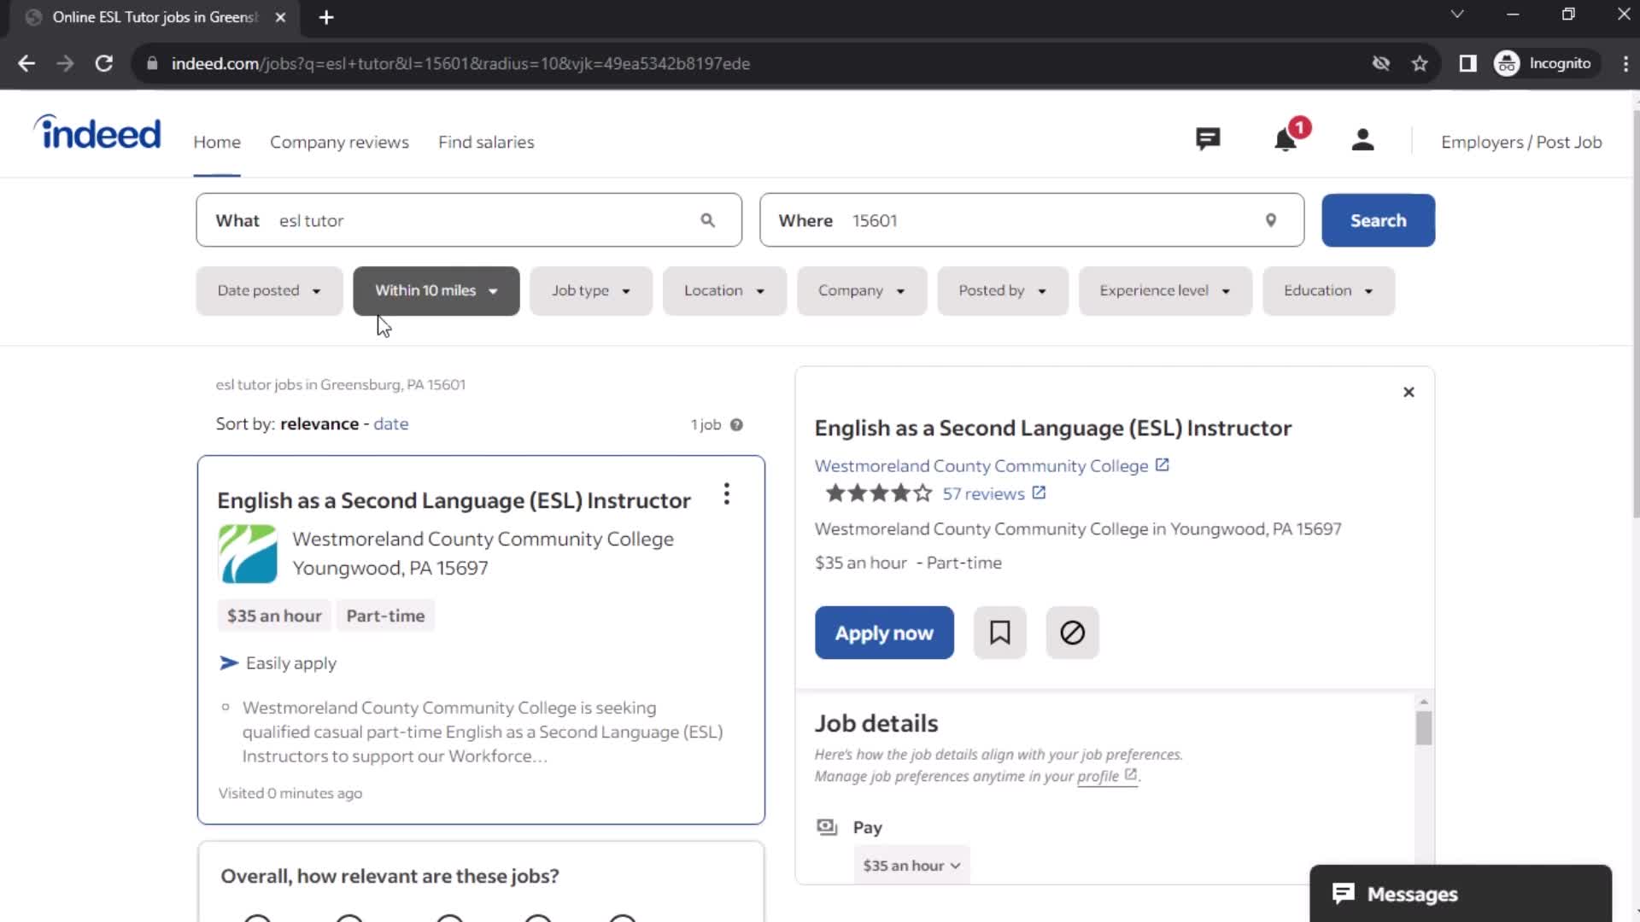Click the not interested dismiss icon
1640x922 pixels.
click(x=1071, y=632)
